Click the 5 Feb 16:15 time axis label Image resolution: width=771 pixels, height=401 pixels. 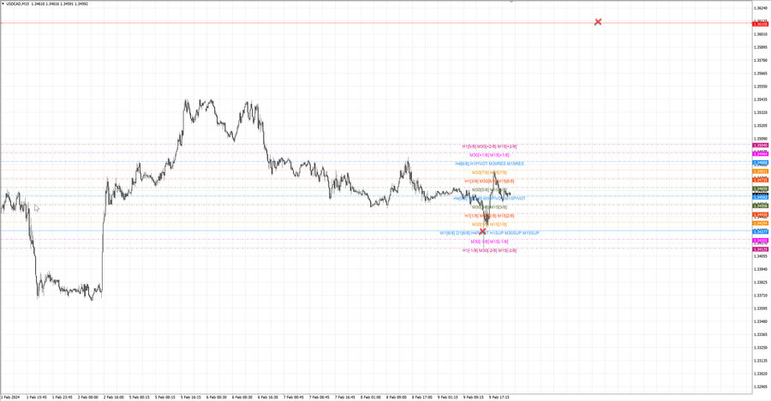(191, 397)
